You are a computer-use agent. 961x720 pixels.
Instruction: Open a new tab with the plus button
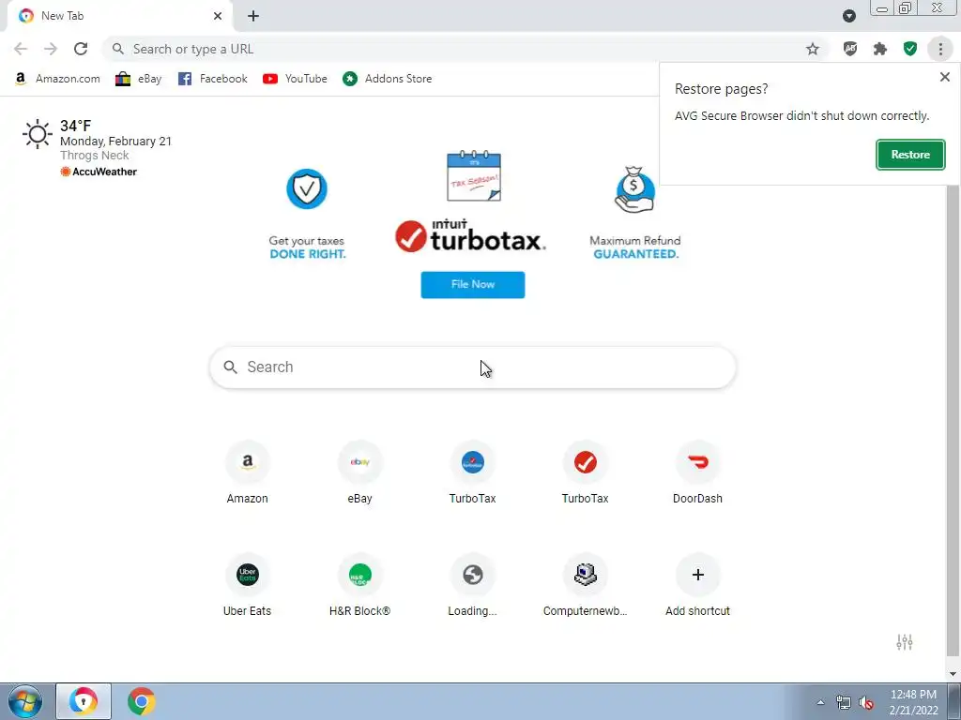pyautogui.click(x=253, y=16)
